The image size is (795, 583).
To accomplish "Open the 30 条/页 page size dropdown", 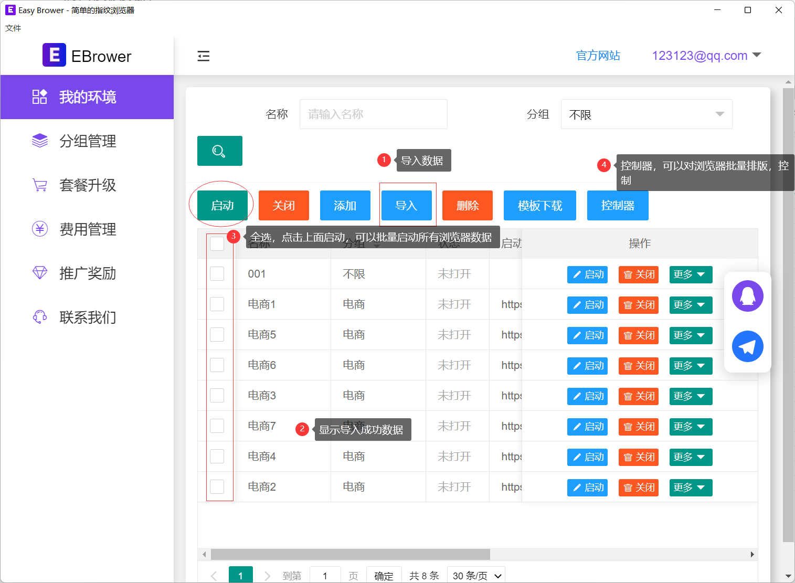I will tap(476, 576).
